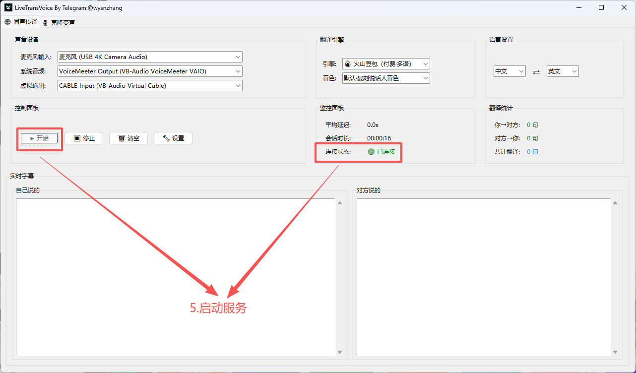This screenshot has width=636, height=373.
Task: Click the up arrow of 对方说的 scrollbar
Action: [615, 203]
